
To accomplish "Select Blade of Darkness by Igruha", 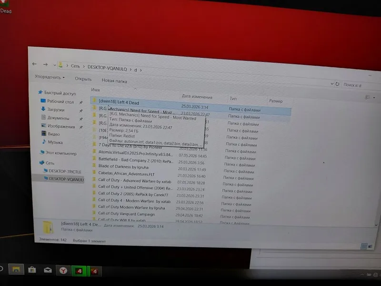I will click(123, 167).
